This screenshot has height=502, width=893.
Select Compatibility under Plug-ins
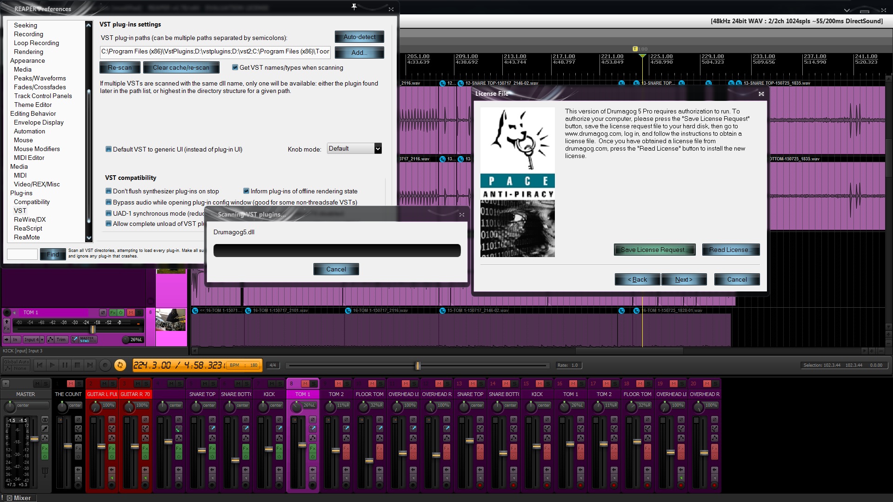click(32, 202)
